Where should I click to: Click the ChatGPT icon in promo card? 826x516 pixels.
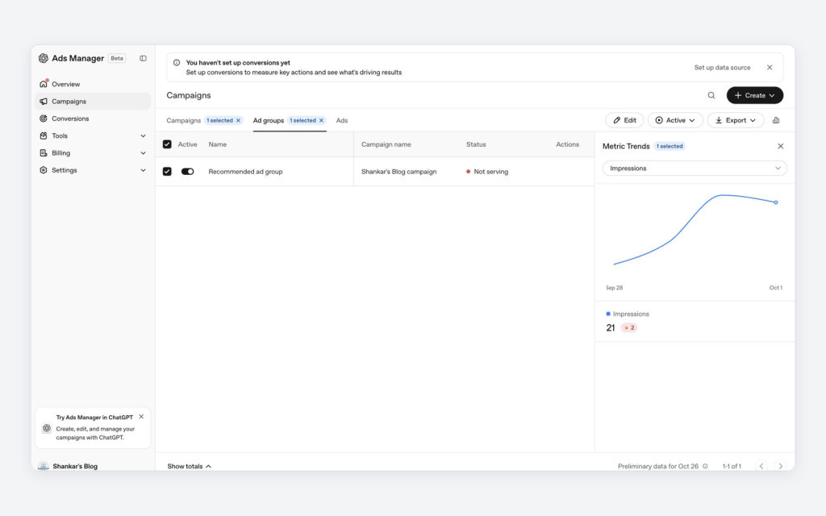(47, 428)
